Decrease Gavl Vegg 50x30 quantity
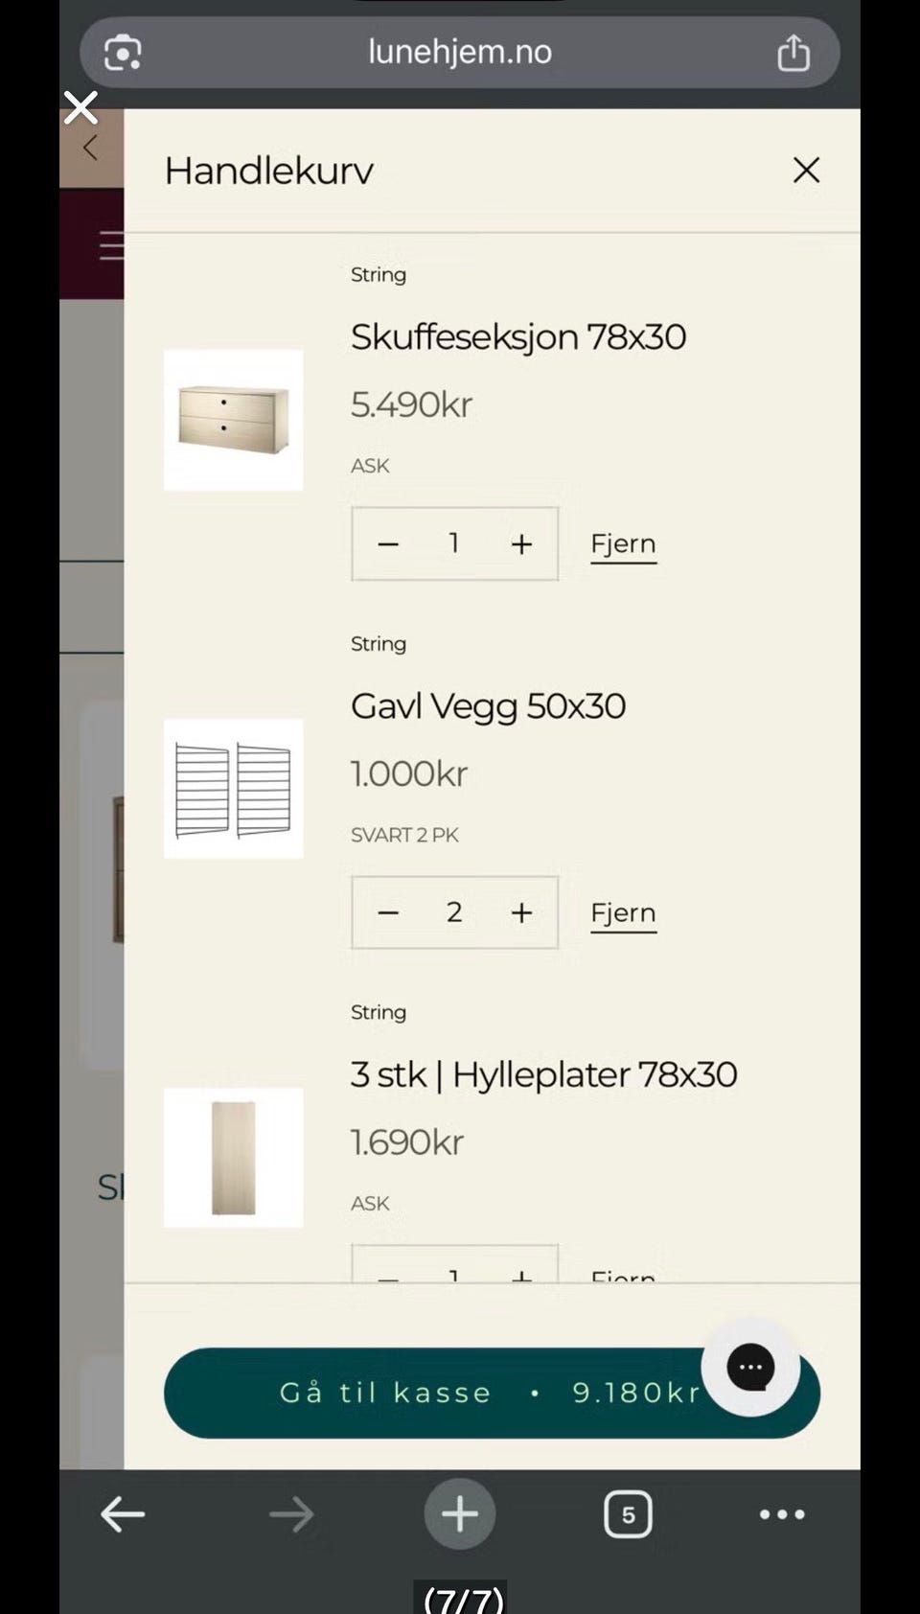This screenshot has height=1614, width=920. pyautogui.click(x=388, y=912)
